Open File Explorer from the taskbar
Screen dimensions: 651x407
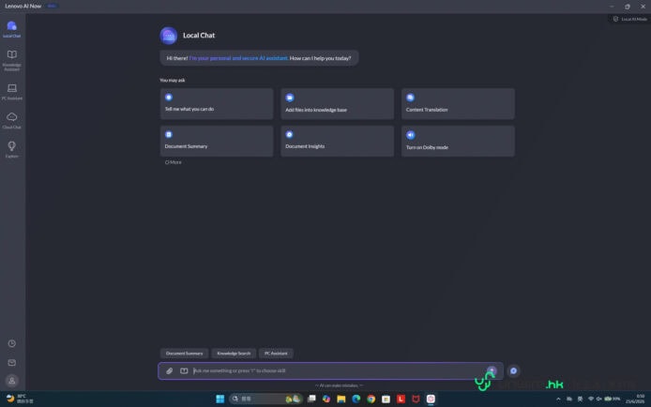(341, 399)
